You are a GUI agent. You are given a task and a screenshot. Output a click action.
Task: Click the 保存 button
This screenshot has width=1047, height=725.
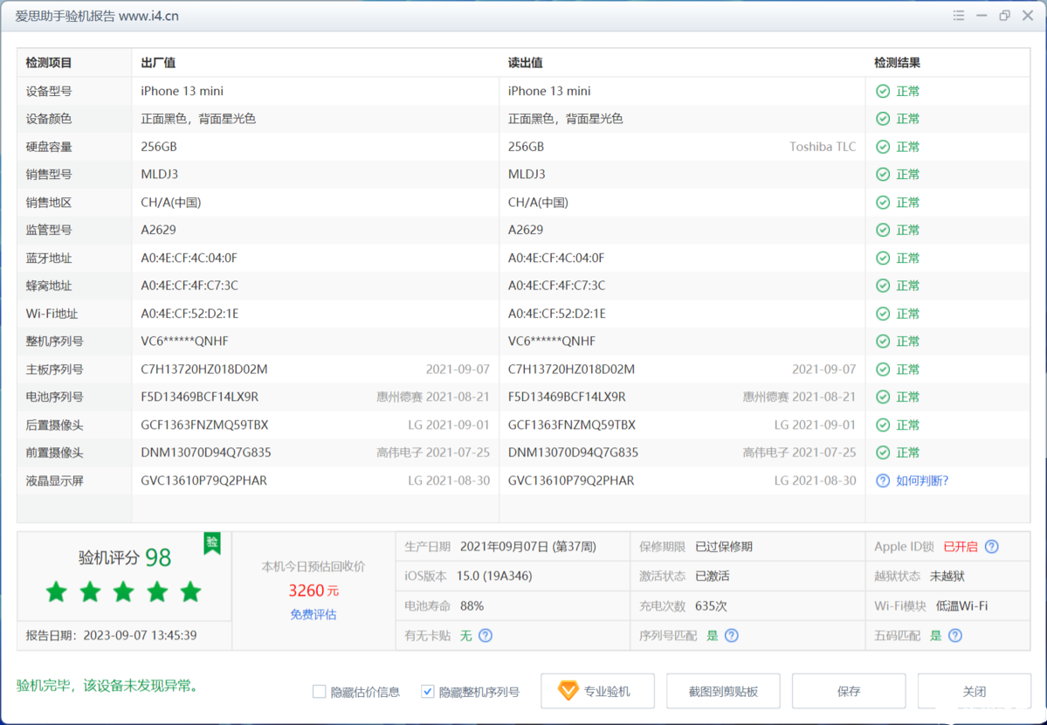849,691
